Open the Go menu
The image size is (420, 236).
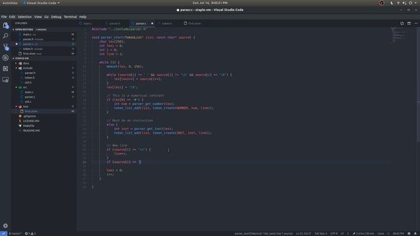pos(47,17)
